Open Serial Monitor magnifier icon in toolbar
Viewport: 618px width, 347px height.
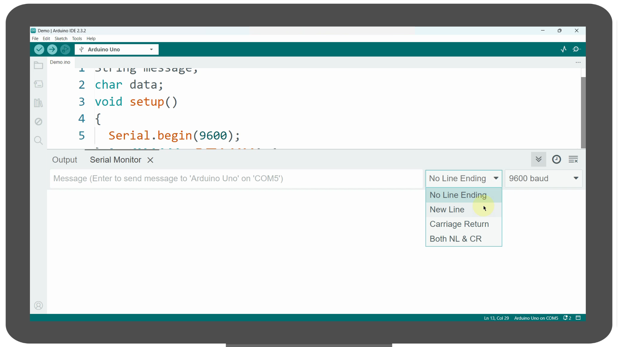coord(577,49)
